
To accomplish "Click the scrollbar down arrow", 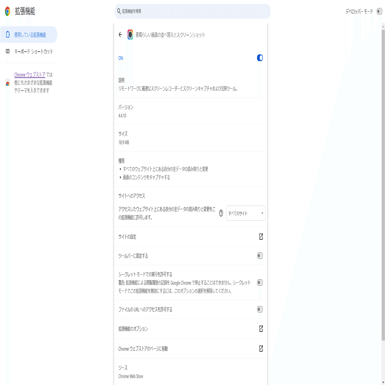I will pos(383,383).
